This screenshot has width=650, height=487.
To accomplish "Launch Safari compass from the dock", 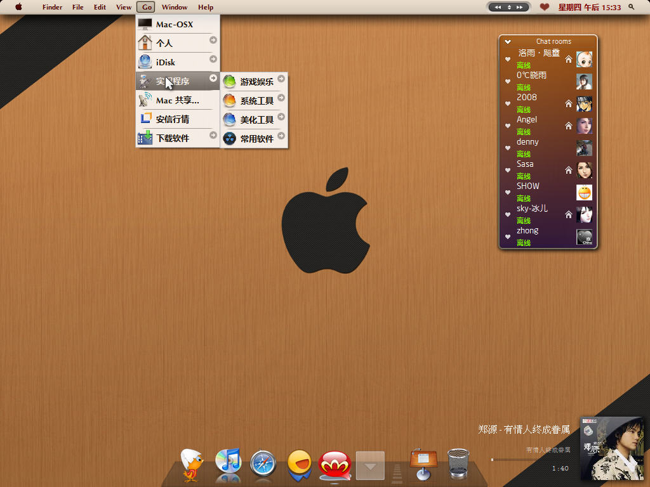I will click(x=263, y=463).
